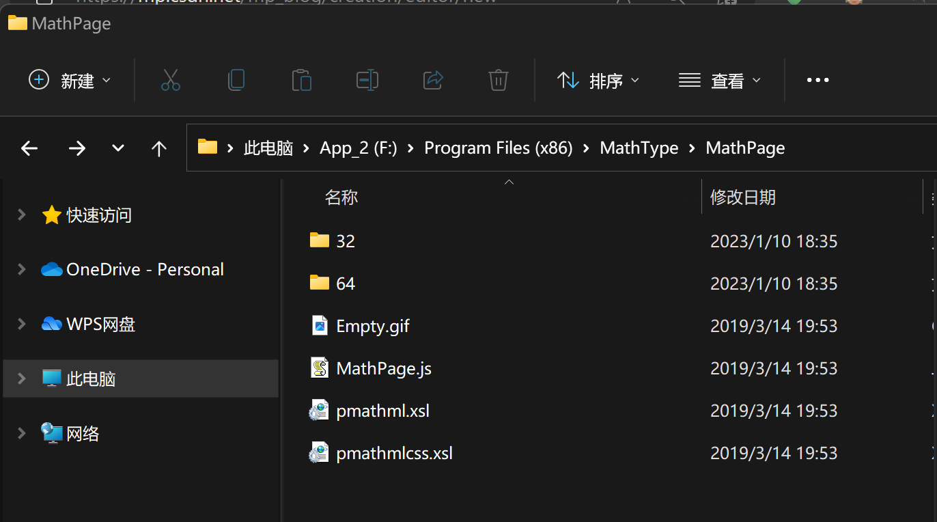Click the Cut scissors icon

pyautogui.click(x=170, y=80)
